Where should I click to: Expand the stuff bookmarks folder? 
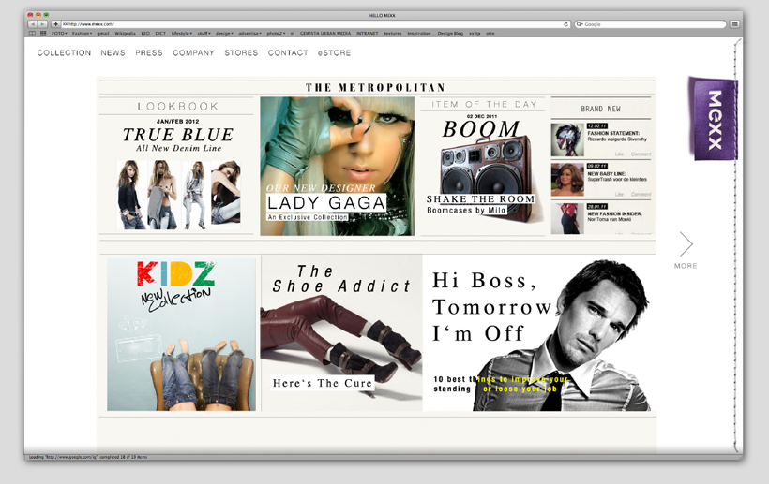pyautogui.click(x=204, y=34)
